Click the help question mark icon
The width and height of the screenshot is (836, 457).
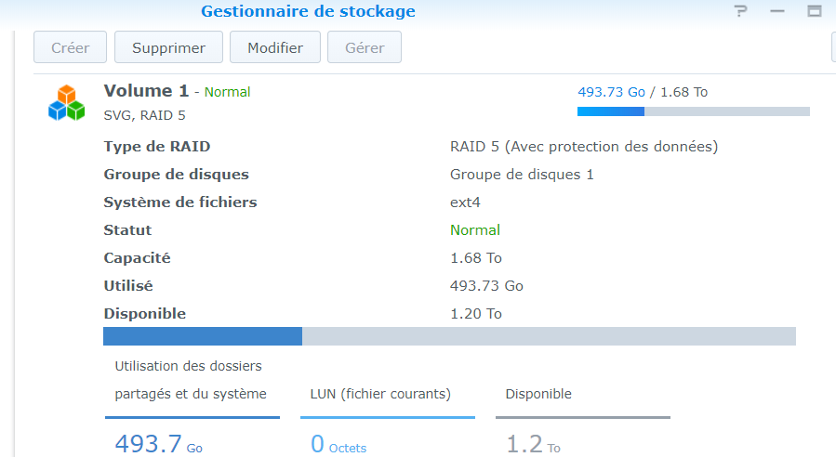(x=741, y=12)
